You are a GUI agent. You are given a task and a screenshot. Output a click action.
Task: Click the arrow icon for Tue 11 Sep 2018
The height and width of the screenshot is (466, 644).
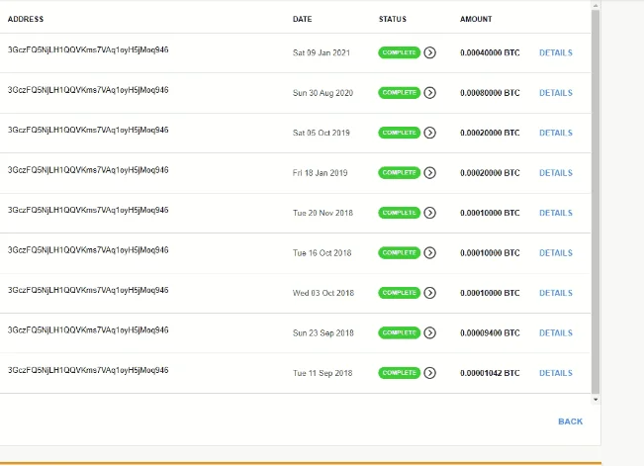pos(429,373)
